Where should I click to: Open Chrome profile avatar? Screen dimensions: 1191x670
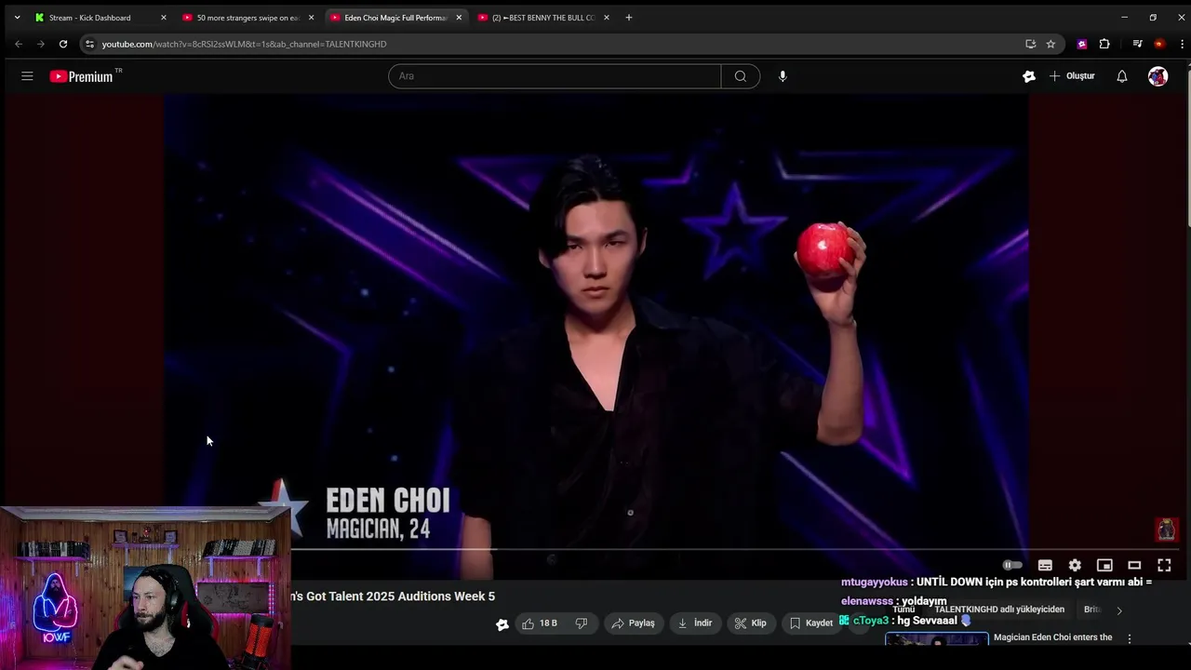(1159, 44)
